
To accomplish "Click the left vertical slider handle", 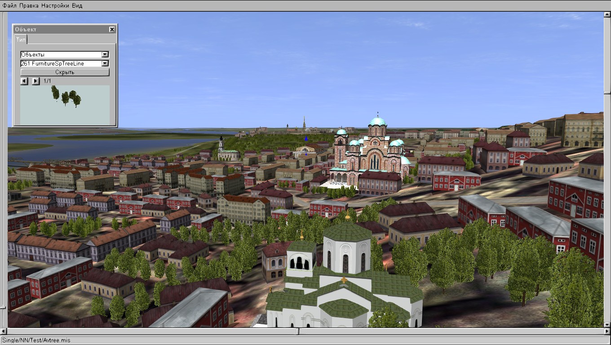I will tap(3, 308).
